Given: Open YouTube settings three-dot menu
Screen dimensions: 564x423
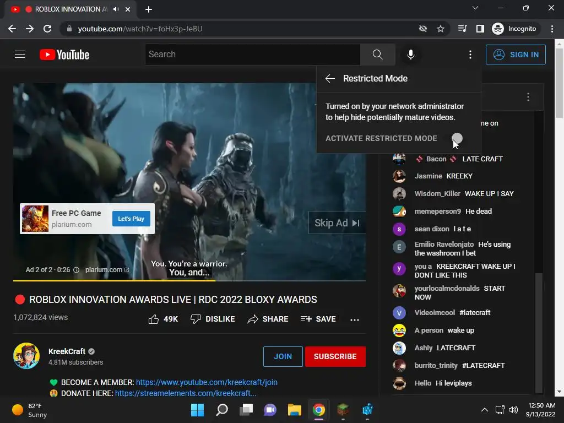Looking at the screenshot, I should tap(470, 55).
